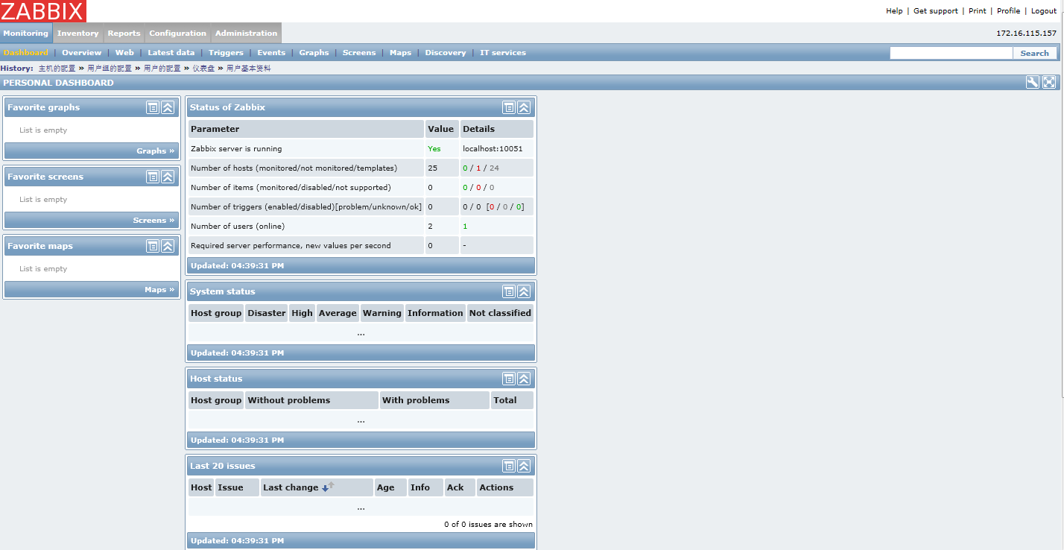
Task: Focus the search input field
Action: click(x=951, y=53)
